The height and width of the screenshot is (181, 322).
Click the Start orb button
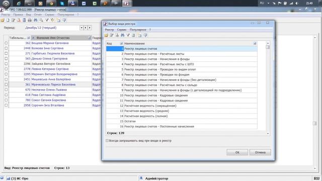pos(6,4)
